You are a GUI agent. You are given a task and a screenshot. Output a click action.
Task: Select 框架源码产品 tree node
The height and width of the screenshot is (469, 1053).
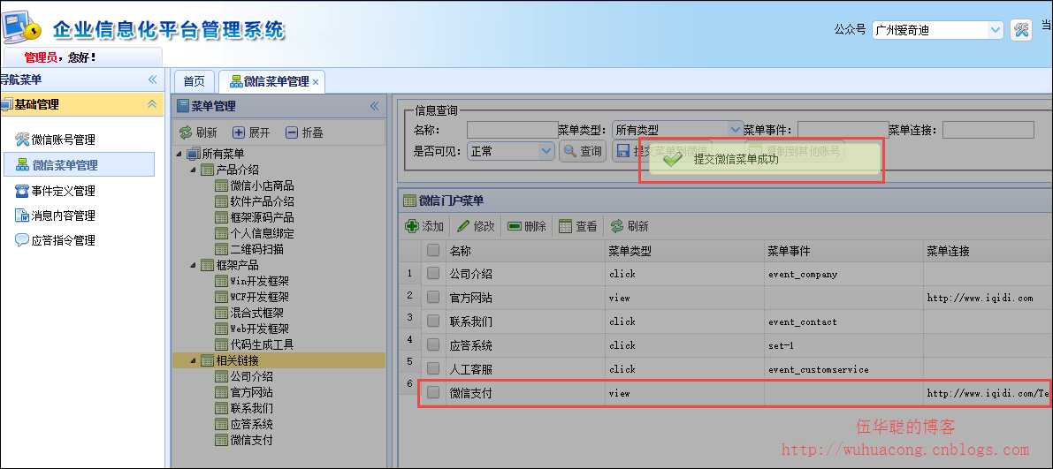click(x=256, y=217)
